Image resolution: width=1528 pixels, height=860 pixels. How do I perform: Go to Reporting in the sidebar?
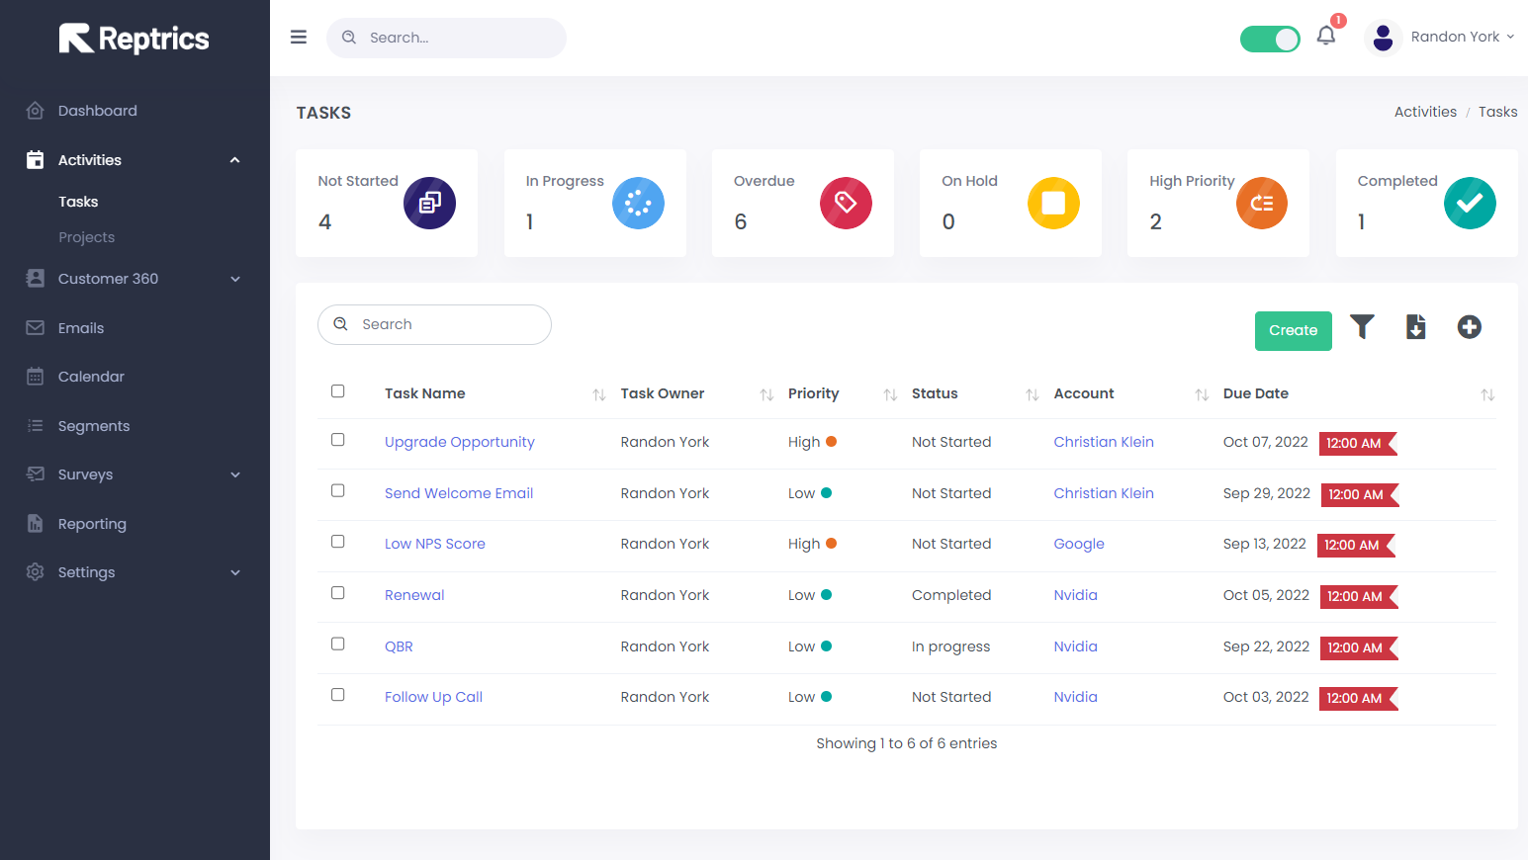[92, 524]
